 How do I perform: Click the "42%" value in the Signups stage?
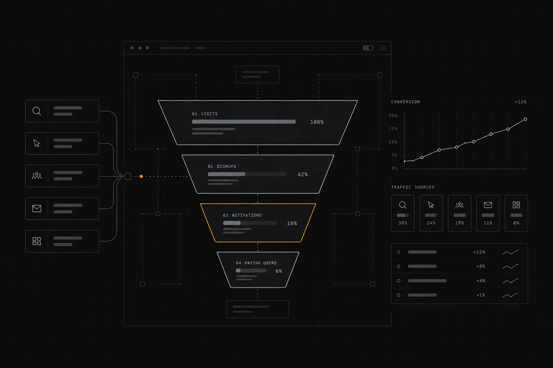tap(303, 175)
